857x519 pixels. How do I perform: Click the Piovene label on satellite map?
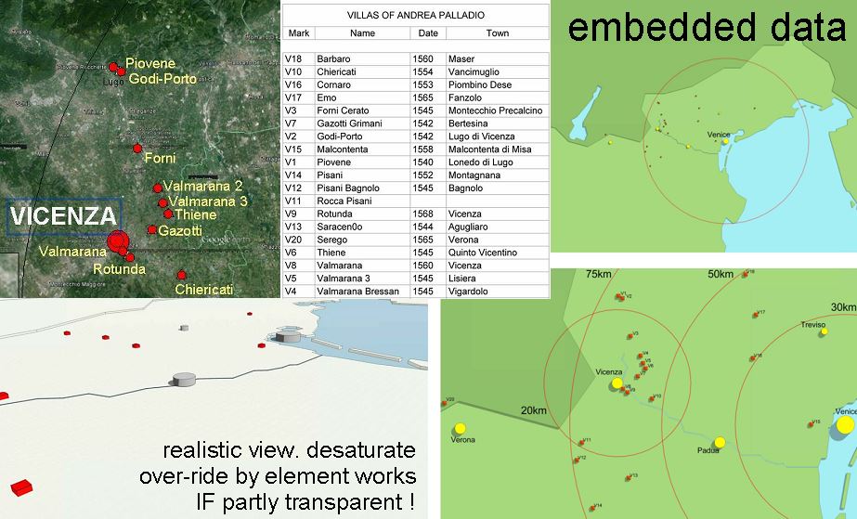(150, 63)
